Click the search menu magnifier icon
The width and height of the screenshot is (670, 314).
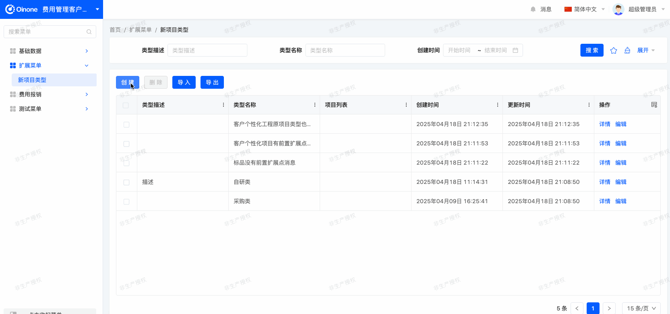point(89,32)
